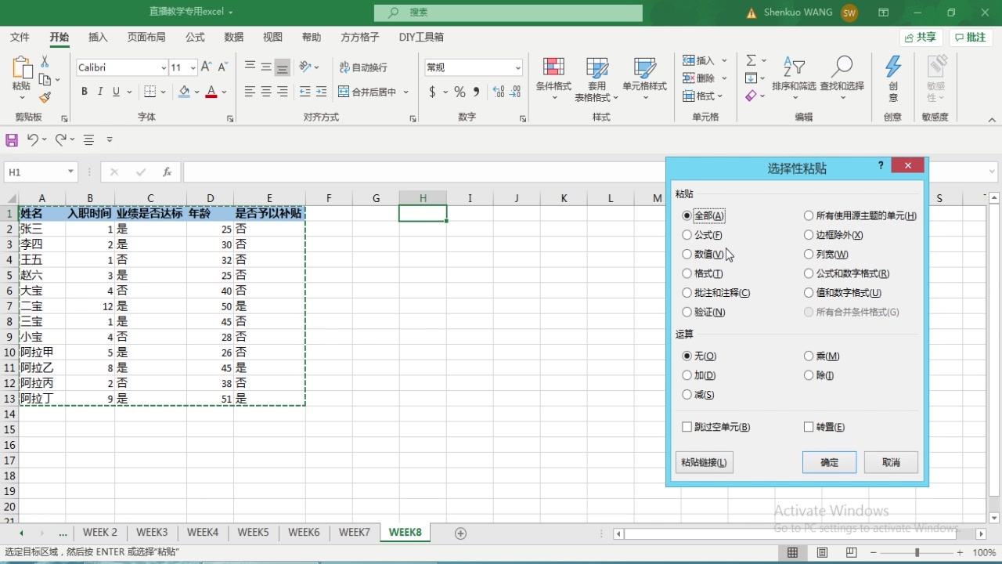Open the font name Calibri dropdown
This screenshot has width=1002, height=564.
(163, 67)
